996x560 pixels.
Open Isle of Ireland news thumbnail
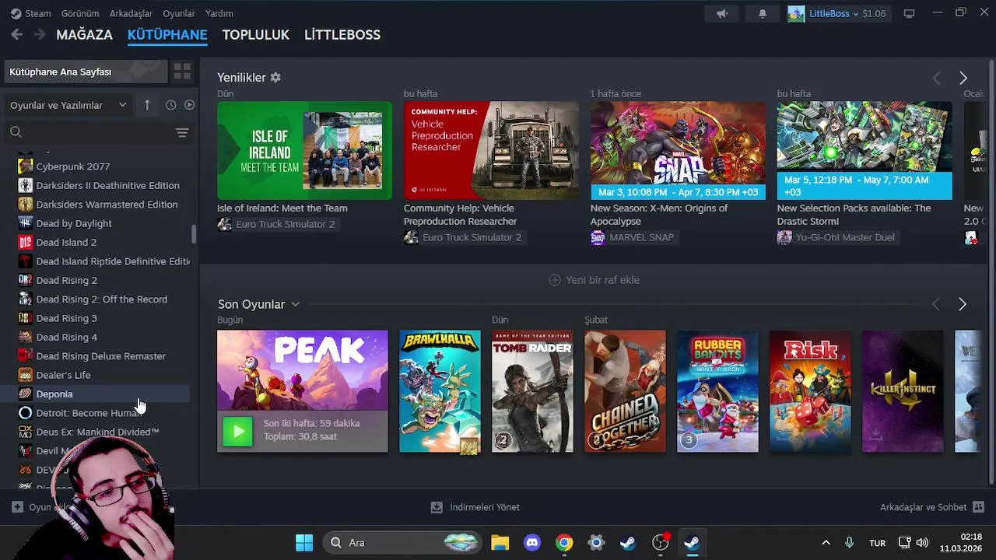tap(305, 150)
